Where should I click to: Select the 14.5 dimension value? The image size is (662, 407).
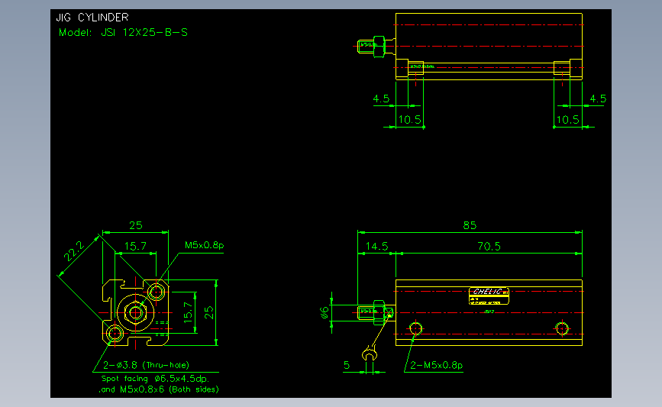tap(376, 246)
